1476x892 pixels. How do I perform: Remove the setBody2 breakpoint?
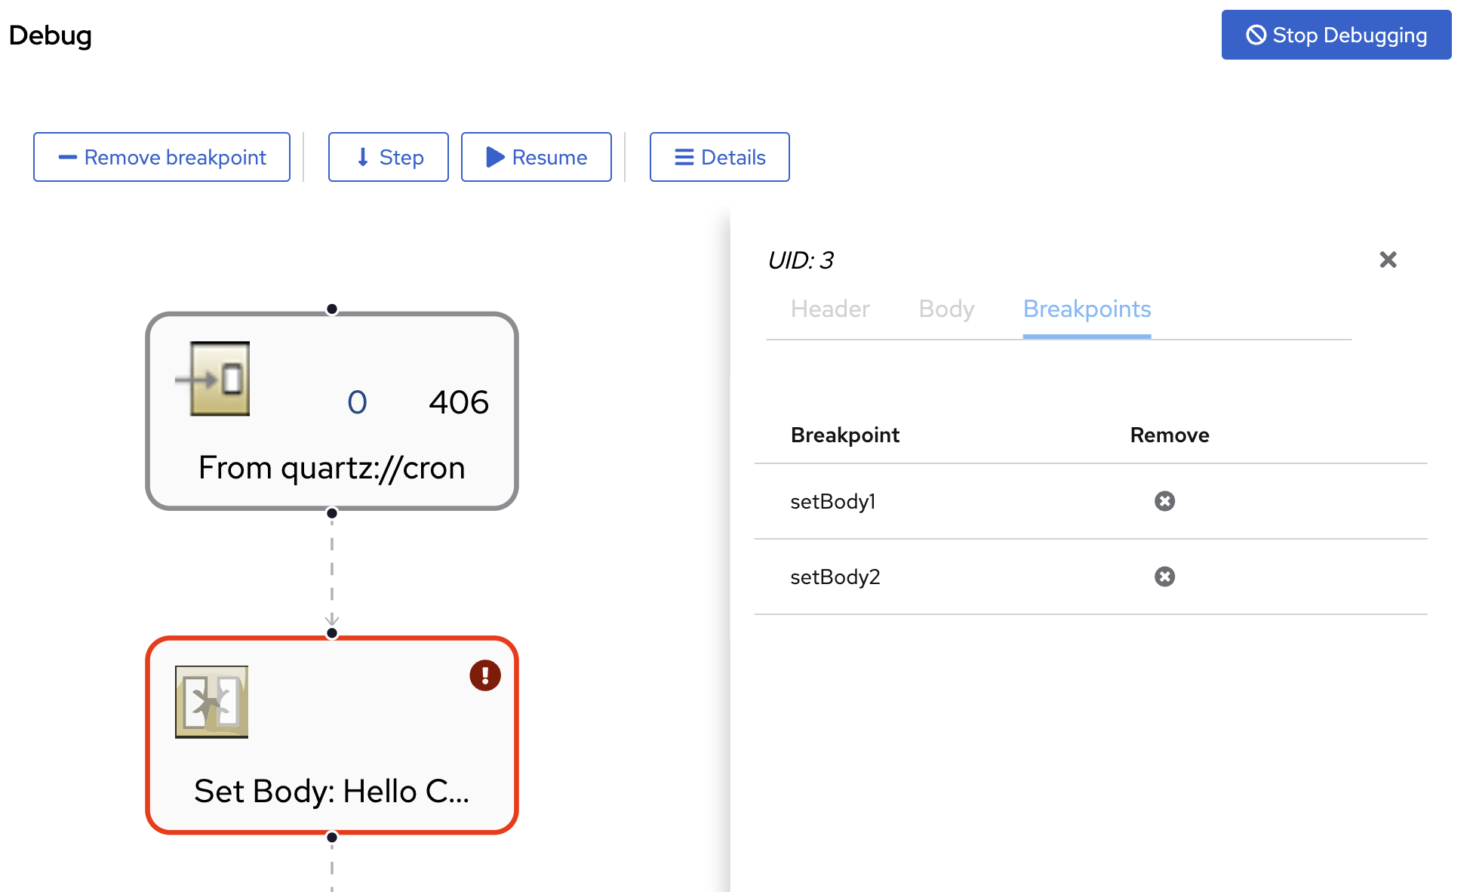(1164, 577)
